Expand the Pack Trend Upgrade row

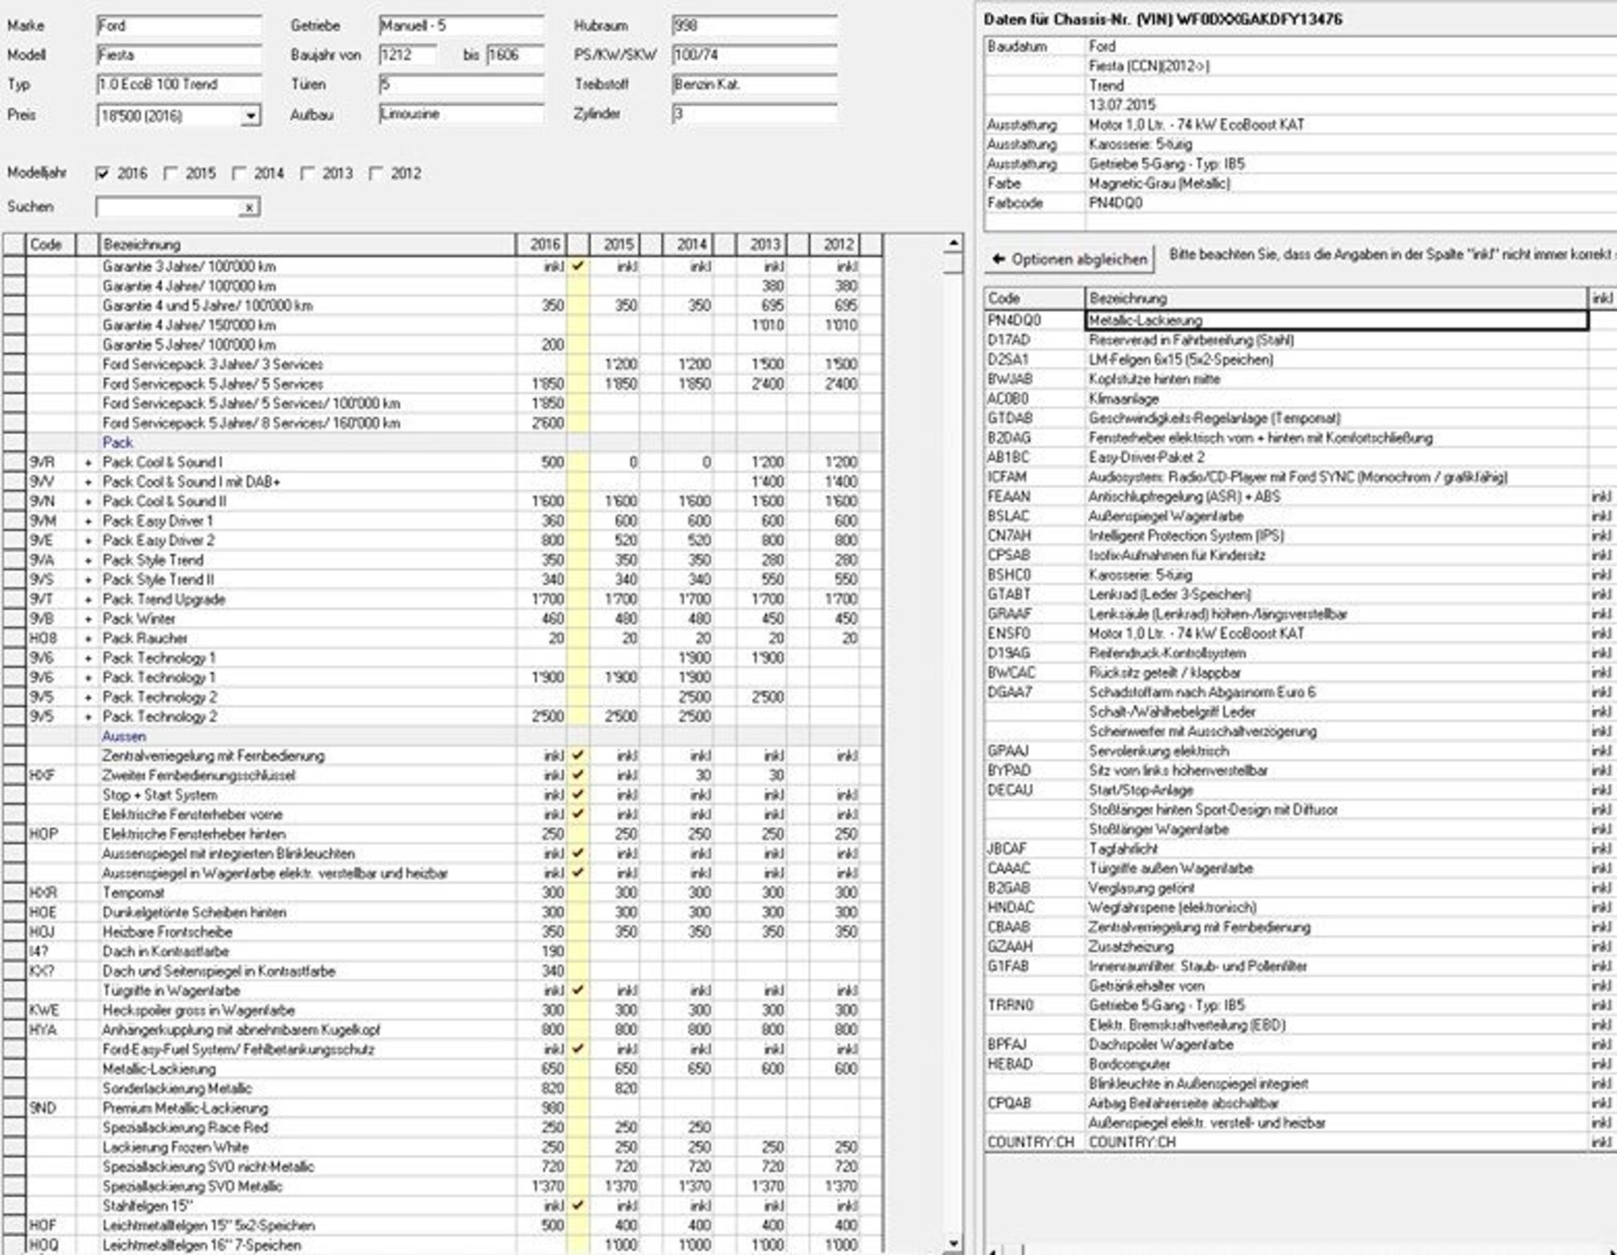pos(88,599)
